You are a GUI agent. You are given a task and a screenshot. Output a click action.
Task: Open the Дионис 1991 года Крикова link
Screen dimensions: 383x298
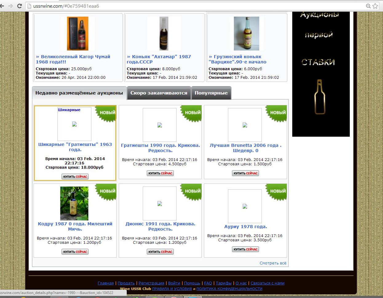click(x=160, y=226)
